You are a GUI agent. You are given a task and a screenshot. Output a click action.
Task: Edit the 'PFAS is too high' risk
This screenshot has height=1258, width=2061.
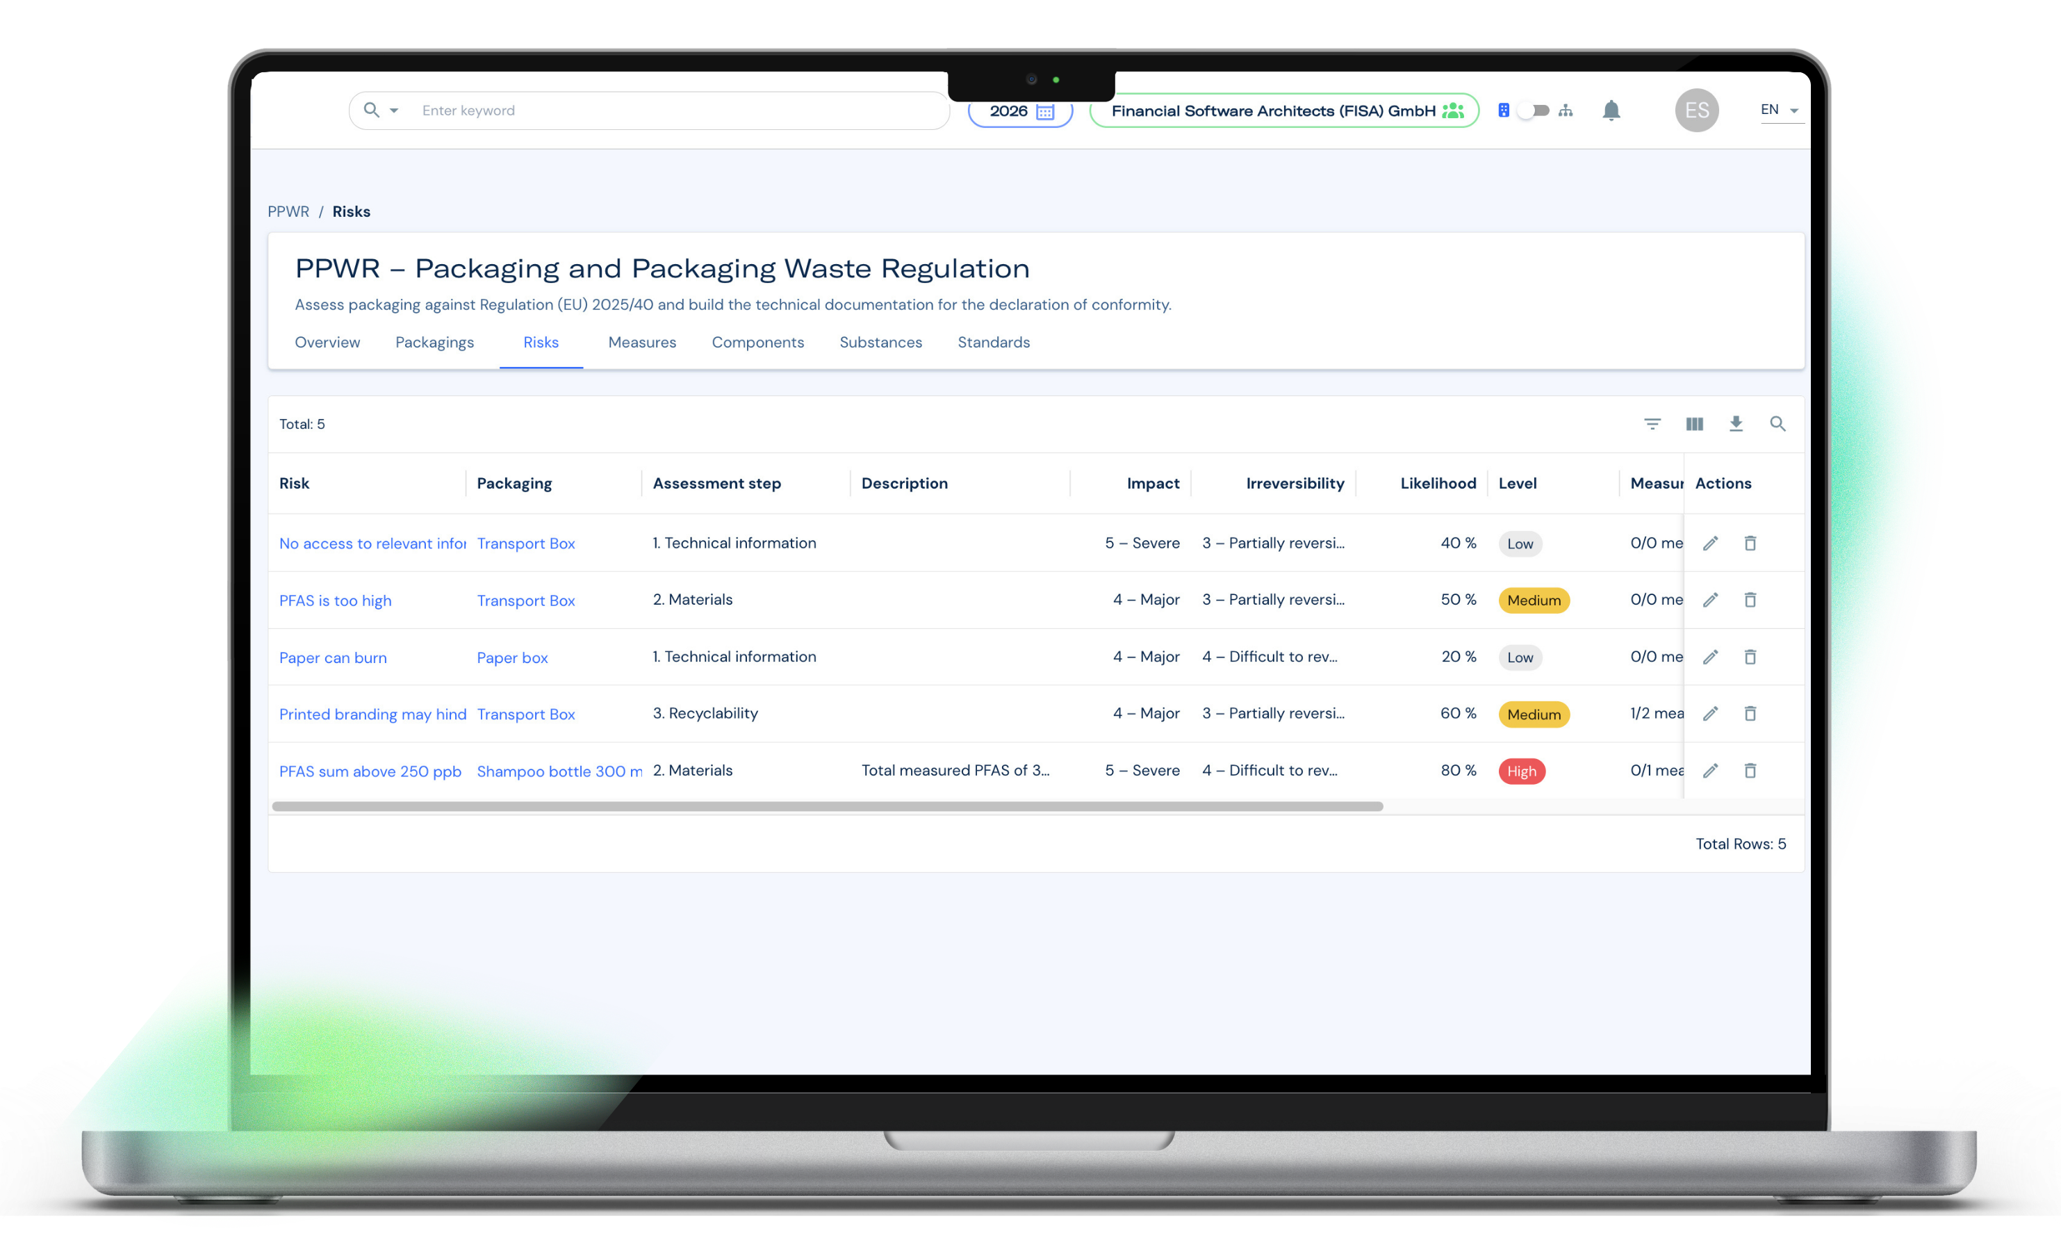pyautogui.click(x=1711, y=600)
